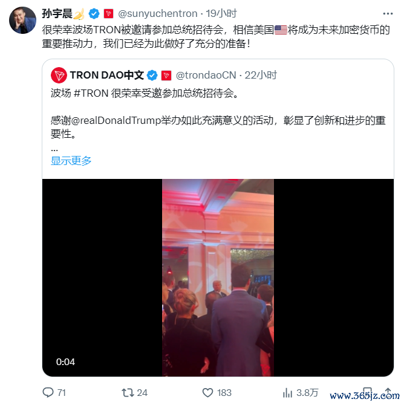Open TRON DAO中文 round red logo avatar
This screenshot has height=405, width=404.
pos(59,75)
